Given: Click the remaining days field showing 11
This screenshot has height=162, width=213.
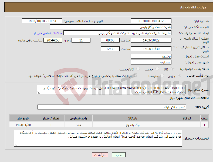Looking at the screenshot, I should 81,40.
